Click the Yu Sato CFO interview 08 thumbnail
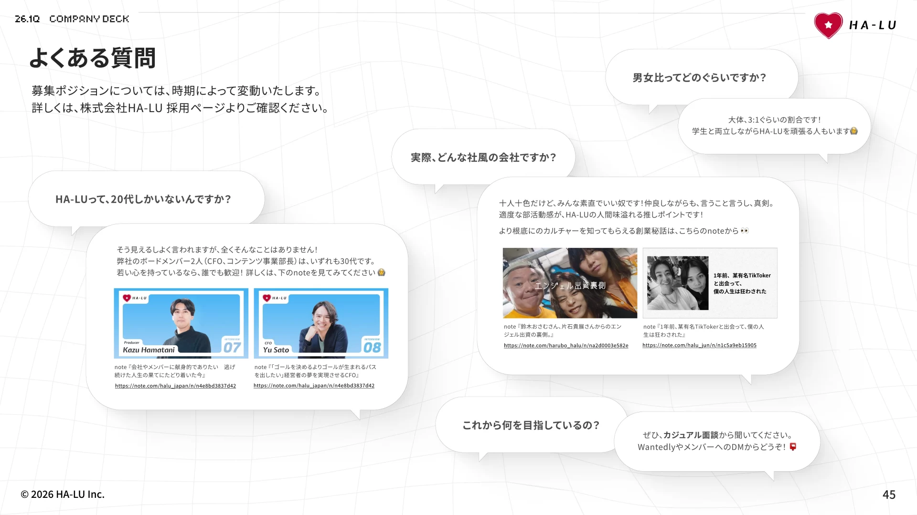The width and height of the screenshot is (917, 515). pyautogui.click(x=321, y=323)
